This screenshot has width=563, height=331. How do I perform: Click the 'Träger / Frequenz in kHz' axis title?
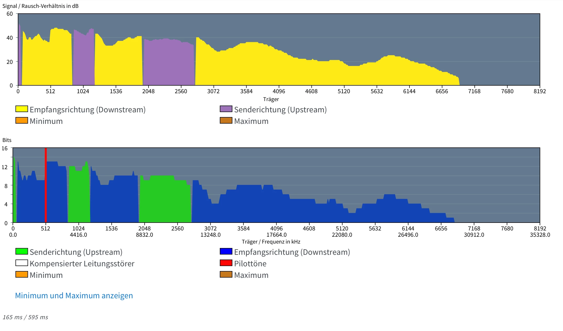pos(271,242)
